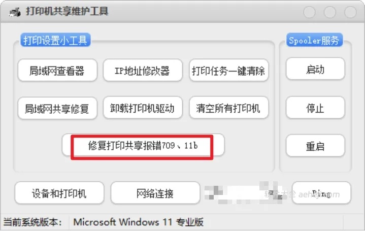
Task: Click the Spooler服务 group label
Action: coord(314,40)
